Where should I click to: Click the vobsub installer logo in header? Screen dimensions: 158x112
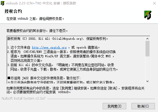(x=148, y=15)
